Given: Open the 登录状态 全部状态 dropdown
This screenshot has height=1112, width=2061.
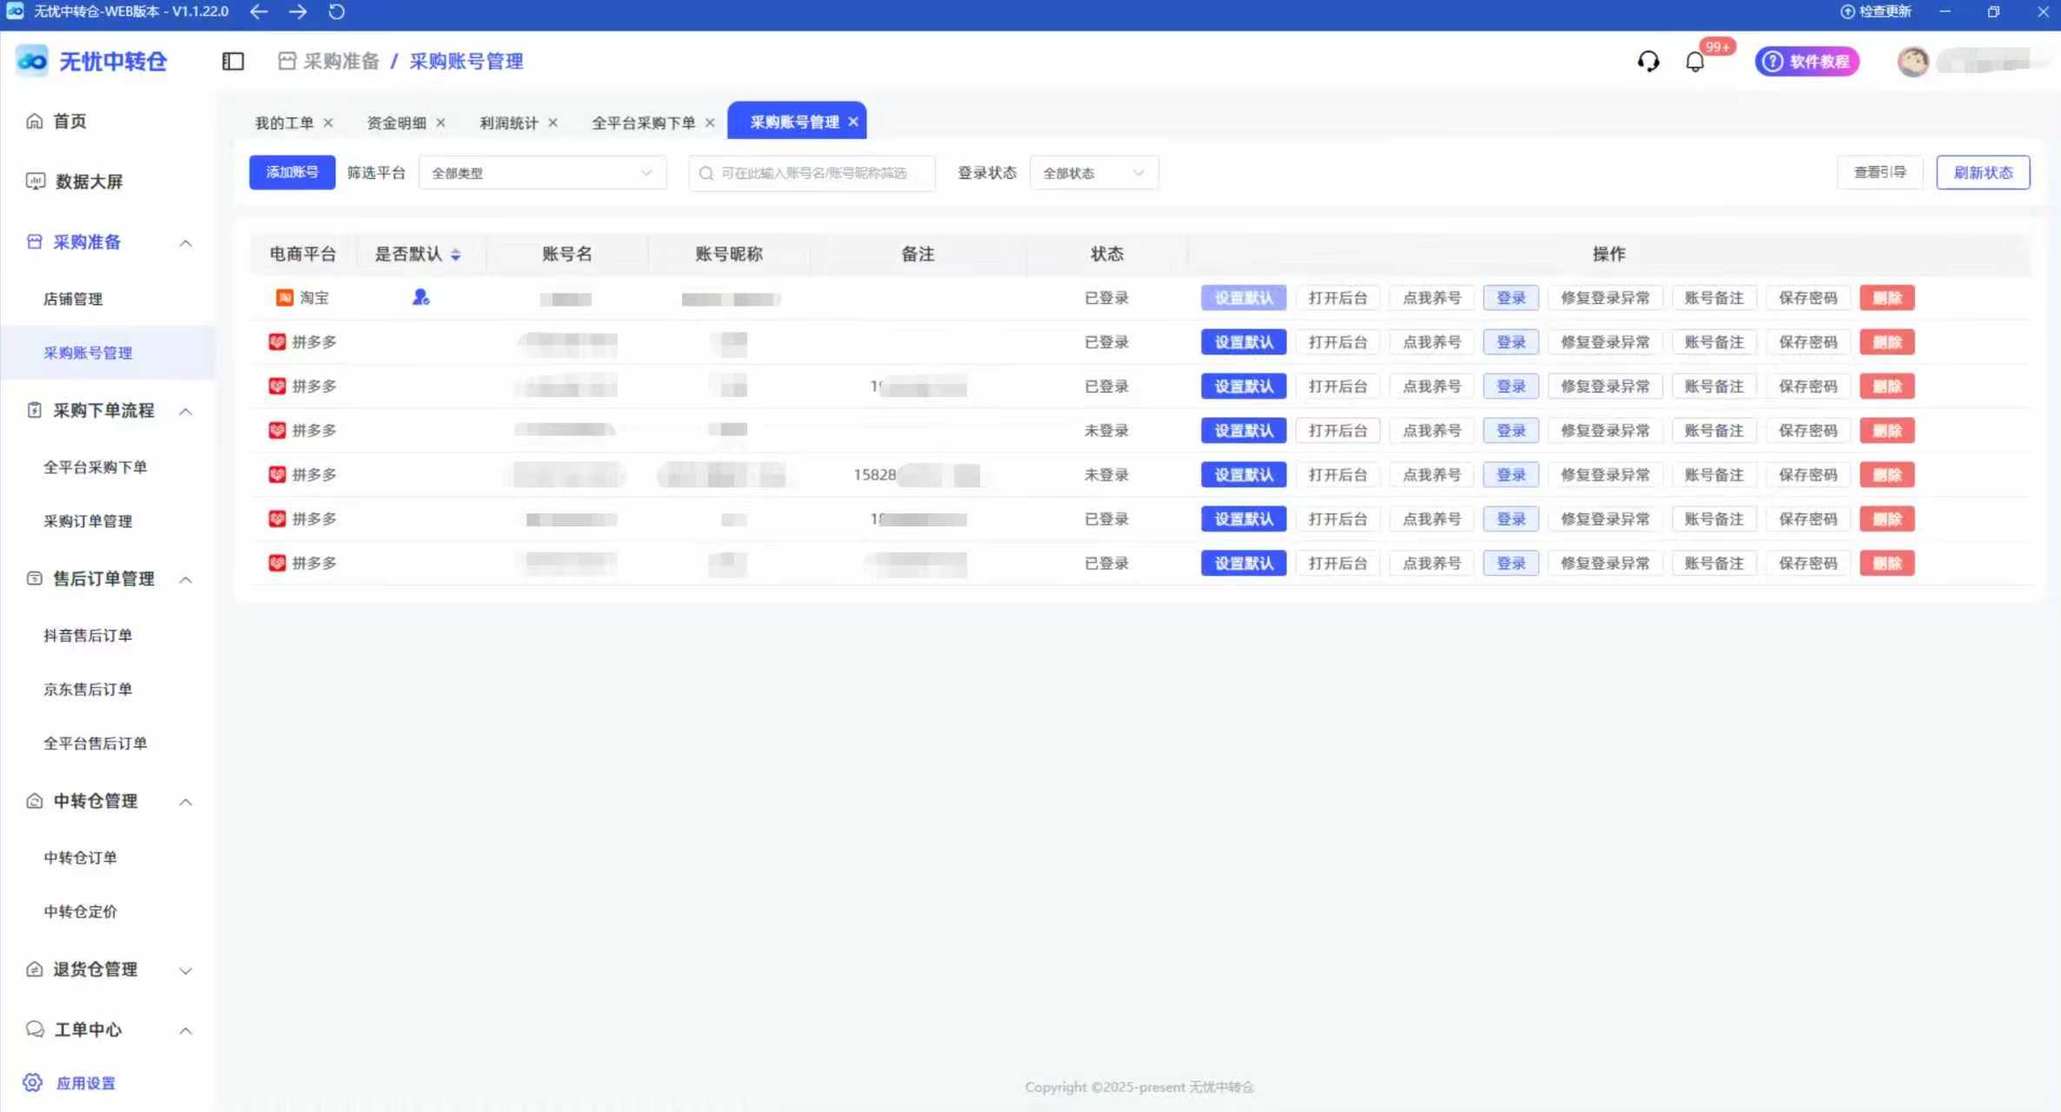Looking at the screenshot, I should [x=1093, y=173].
